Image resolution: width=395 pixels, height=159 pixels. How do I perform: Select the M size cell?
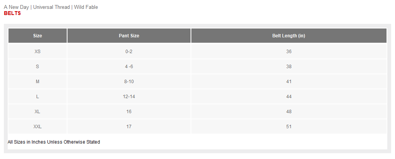pos(37,82)
